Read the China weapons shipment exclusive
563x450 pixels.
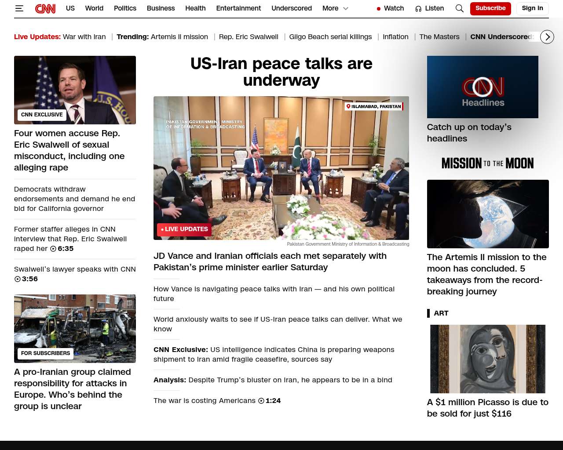pyautogui.click(x=274, y=354)
